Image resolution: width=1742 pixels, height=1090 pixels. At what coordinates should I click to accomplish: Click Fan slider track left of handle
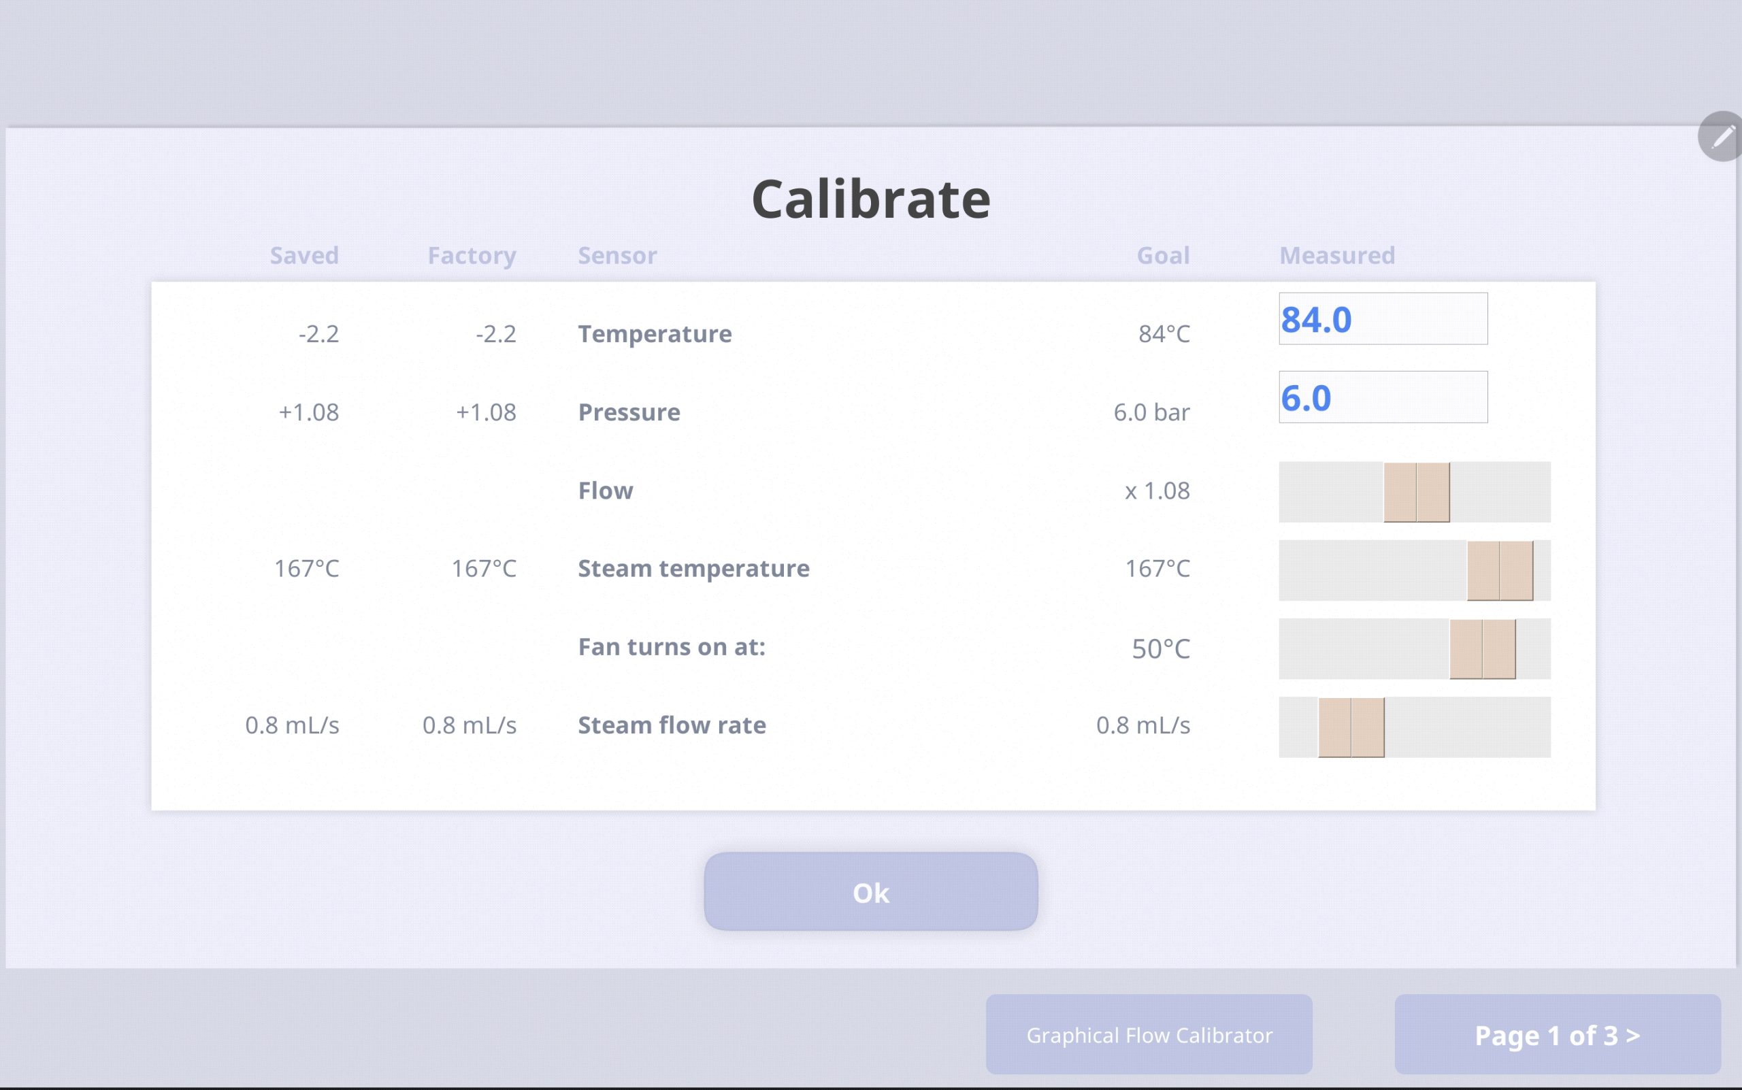point(1363,649)
